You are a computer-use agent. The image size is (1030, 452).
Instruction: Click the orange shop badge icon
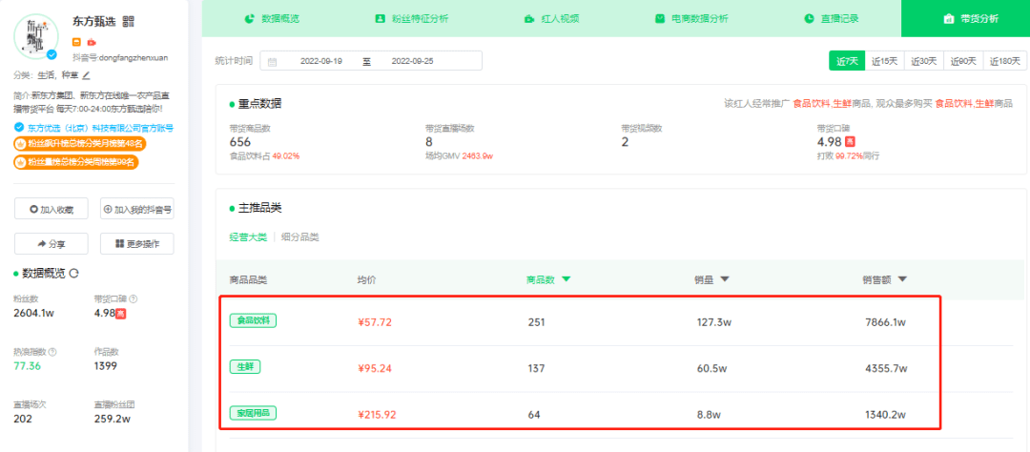click(77, 41)
